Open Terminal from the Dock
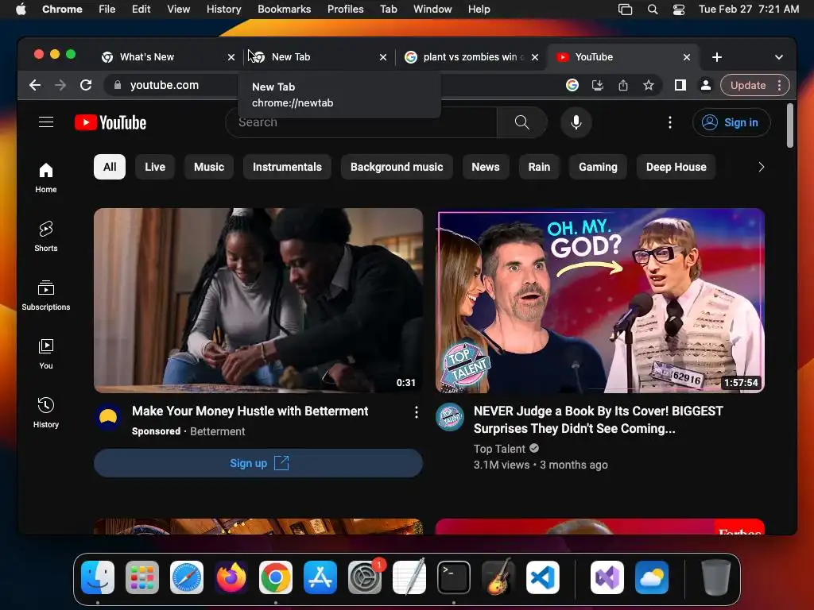The height and width of the screenshot is (610, 814). tap(454, 577)
